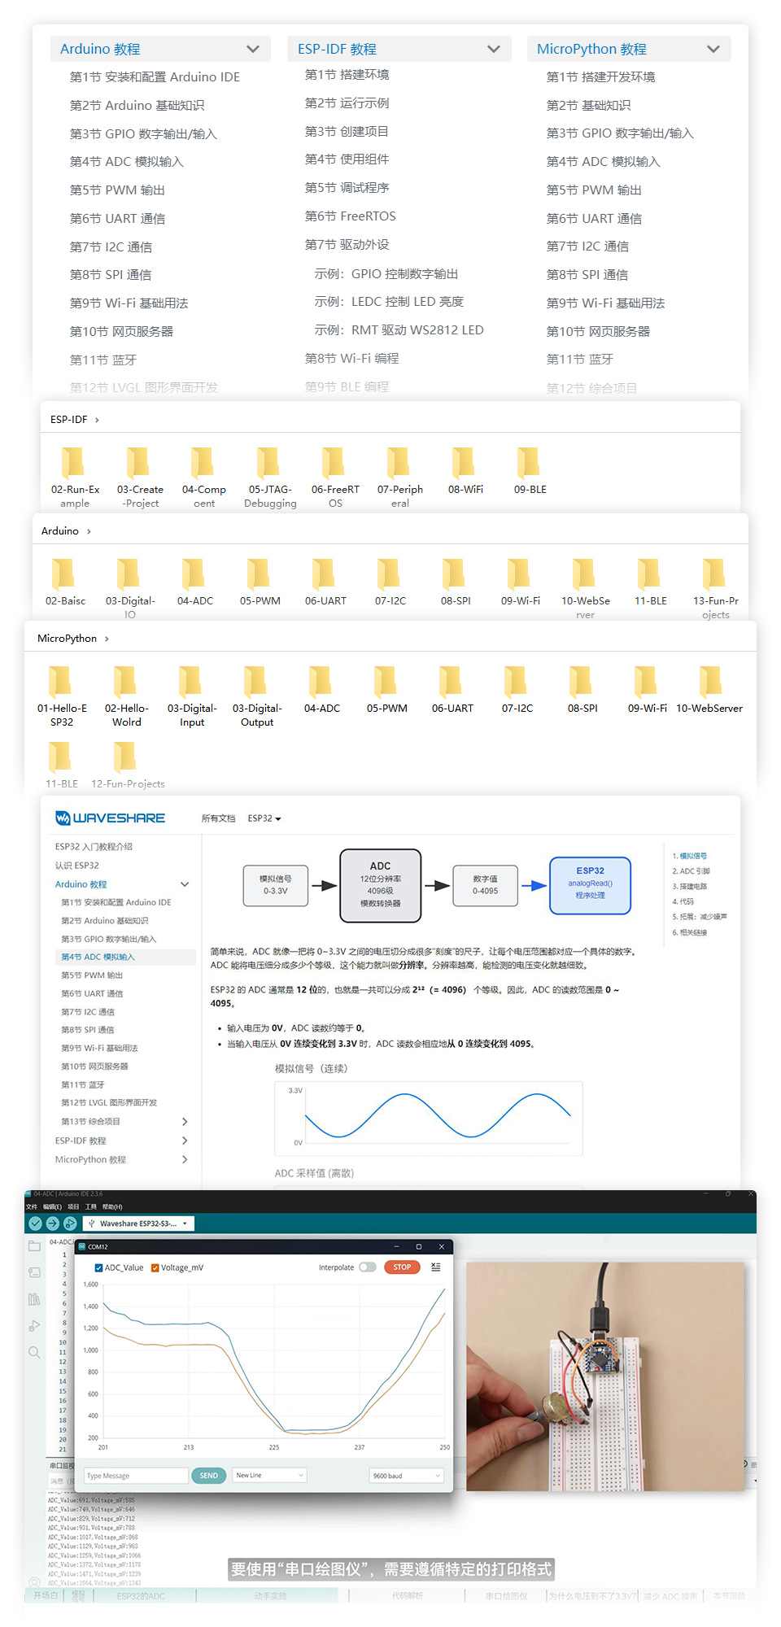Image resolution: width=781 pixels, height=1627 pixels.
Task: Open the 03-Digital-Output folder in MicroPython
Action: [257, 696]
